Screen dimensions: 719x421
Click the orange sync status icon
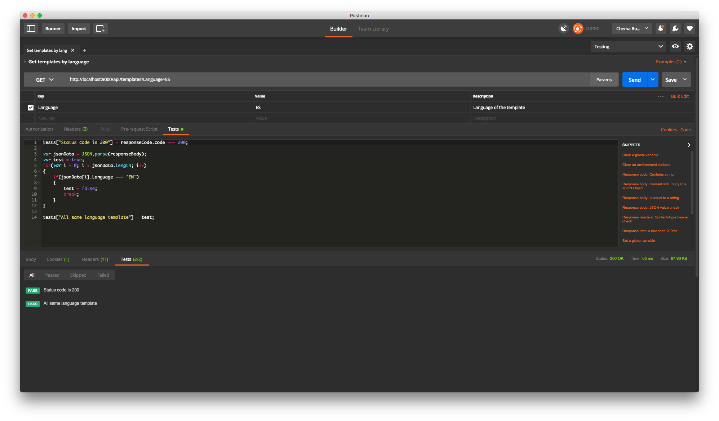[x=578, y=28]
